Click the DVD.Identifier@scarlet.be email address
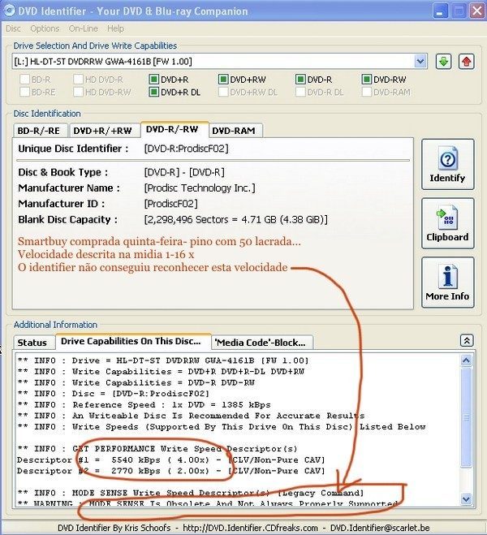The image size is (487, 535). tap(380, 528)
